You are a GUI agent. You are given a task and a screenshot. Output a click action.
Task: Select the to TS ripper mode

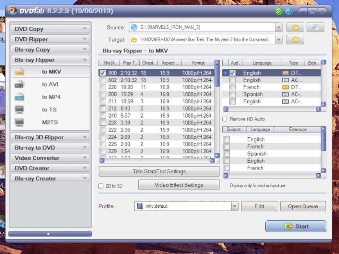50,109
